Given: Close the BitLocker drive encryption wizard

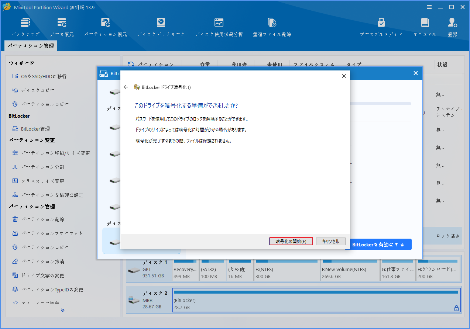Looking at the screenshot, I should (344, 76).
